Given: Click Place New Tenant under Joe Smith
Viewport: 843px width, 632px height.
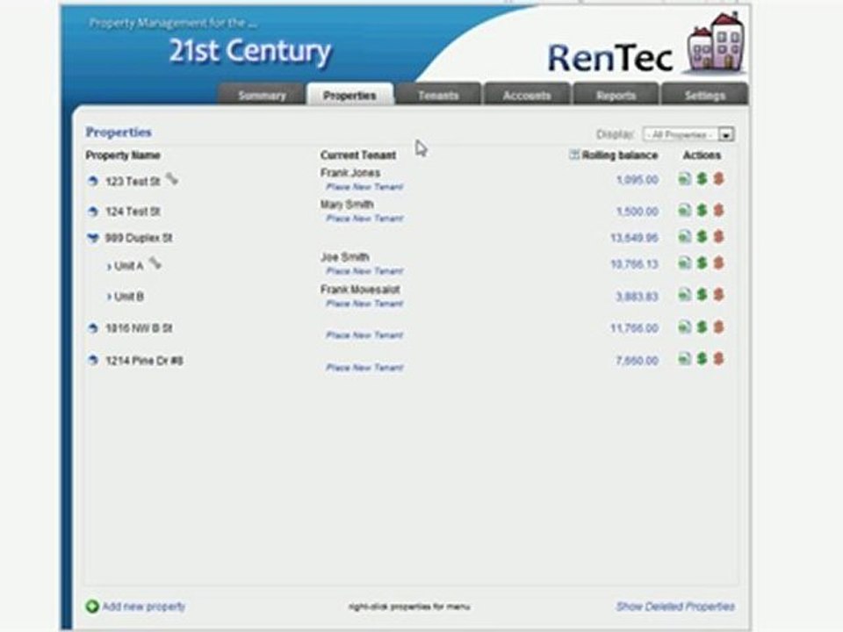Looking at the screenshot, I should pyautogui.click(x=364, y=271).
